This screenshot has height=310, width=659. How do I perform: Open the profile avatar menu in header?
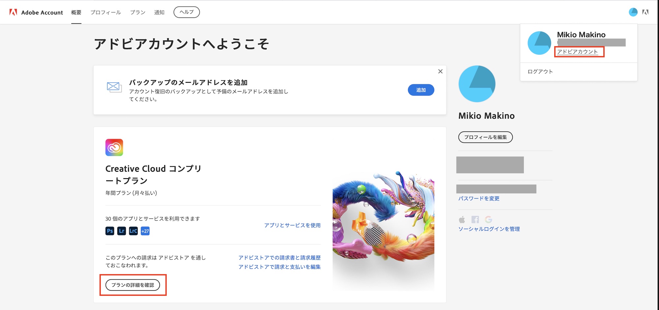point(633,12)
